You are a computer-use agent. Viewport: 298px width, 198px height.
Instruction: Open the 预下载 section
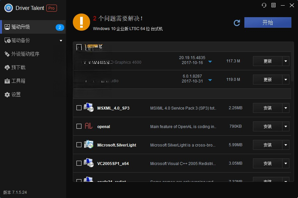point(33,67)
